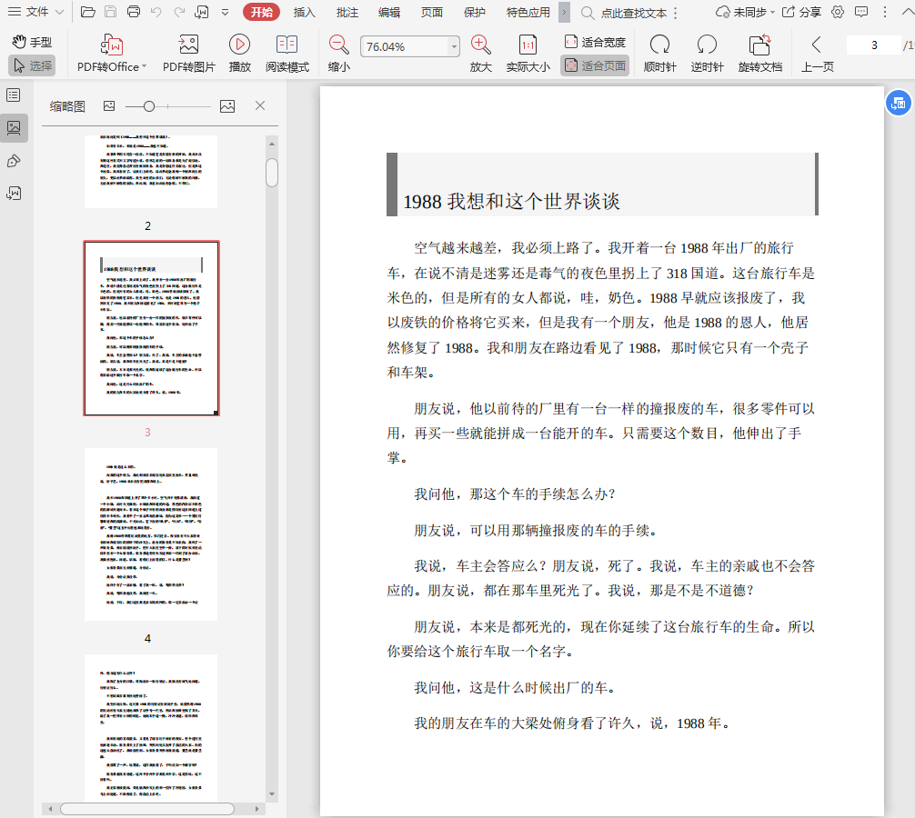Set 实际大小 actual size view
The height and width of the screenshot is (818, 915).
coord(528,54)
